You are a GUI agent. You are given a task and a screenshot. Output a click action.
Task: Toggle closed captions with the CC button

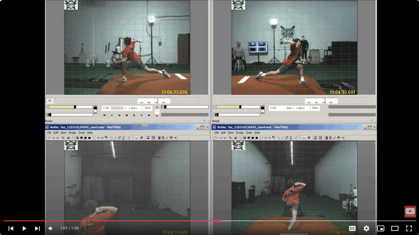pos(352,228)
